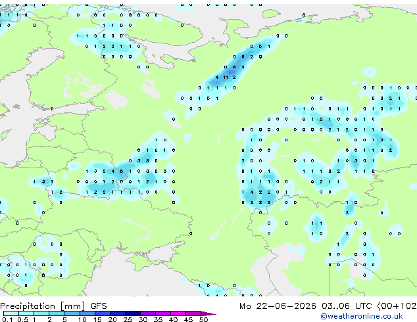Viewport: 417px width, 322px height.
Task: Click the legend label '10'
Action: 82,319
